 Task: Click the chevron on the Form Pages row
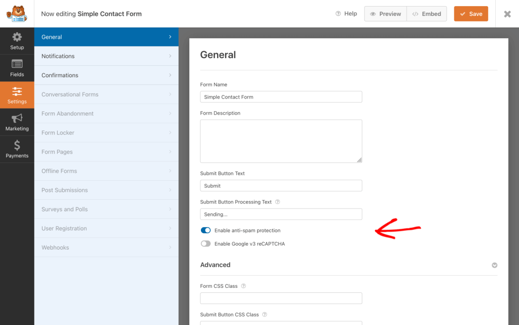point(170,152)
